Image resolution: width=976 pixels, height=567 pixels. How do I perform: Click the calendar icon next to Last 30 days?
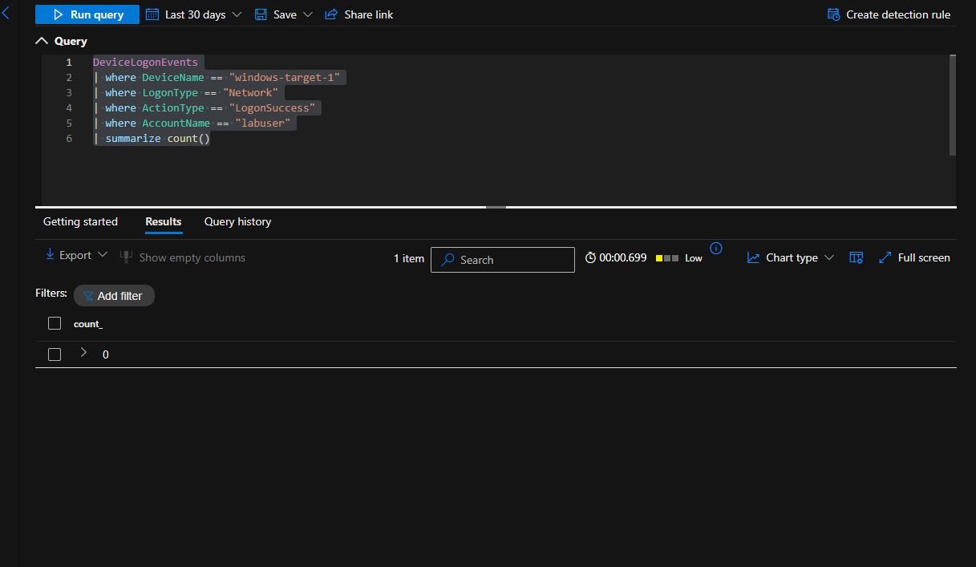click(152, 14)
